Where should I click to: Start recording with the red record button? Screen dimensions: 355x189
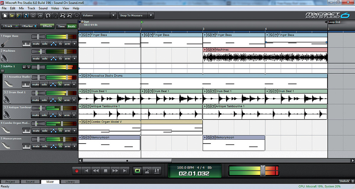coord(77,171)
